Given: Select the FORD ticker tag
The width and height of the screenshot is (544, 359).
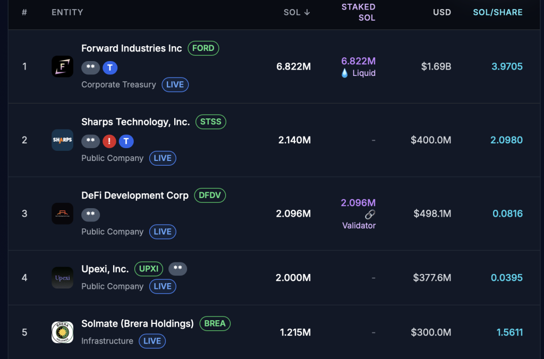Looking at the screenshot, I should [x=203, y=48].
